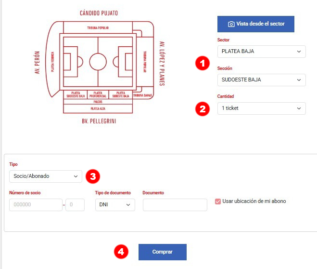Select Palcos section on the stadium map
317x269 pixels.
tap(98, 101)
